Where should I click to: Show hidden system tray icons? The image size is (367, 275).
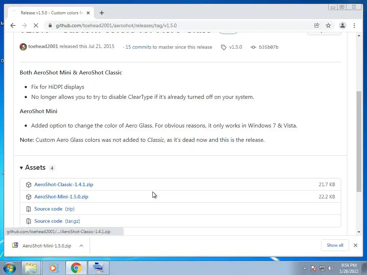305,268
